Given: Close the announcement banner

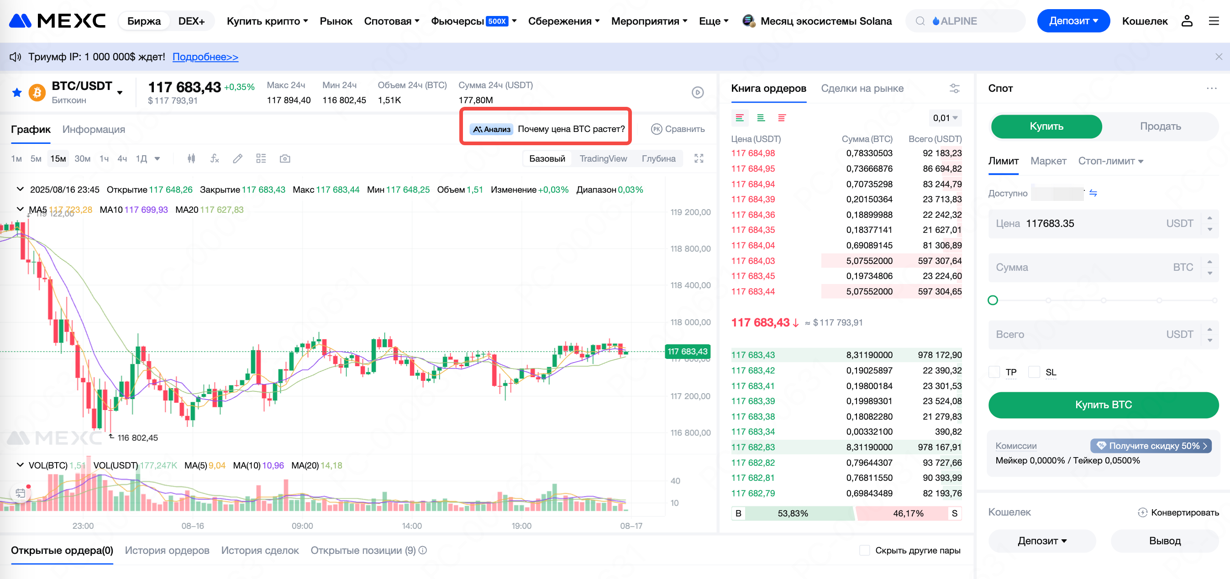Looking at the screenshot, I should pos(1219,57).
